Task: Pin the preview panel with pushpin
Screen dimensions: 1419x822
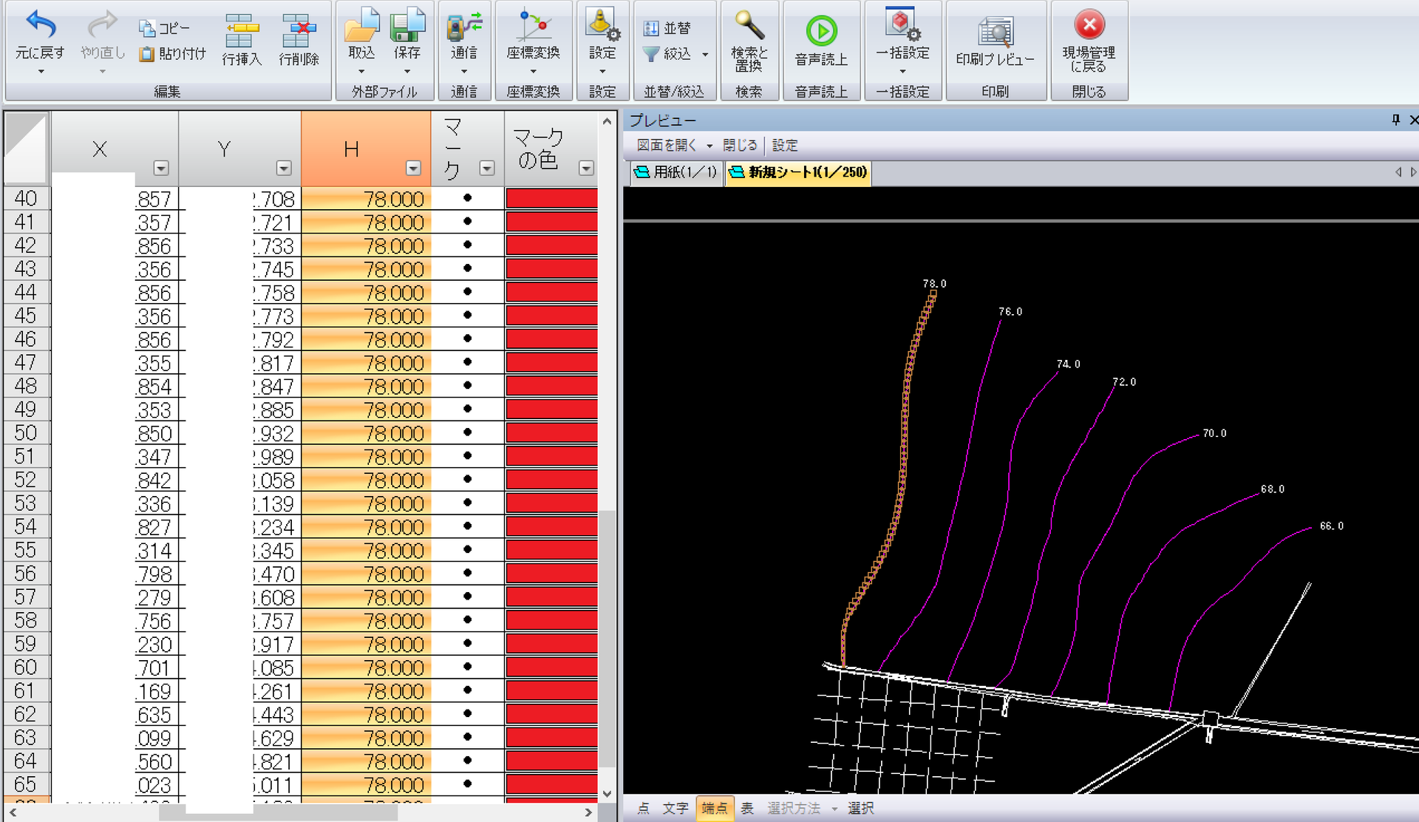Action: coord(1395,120)
